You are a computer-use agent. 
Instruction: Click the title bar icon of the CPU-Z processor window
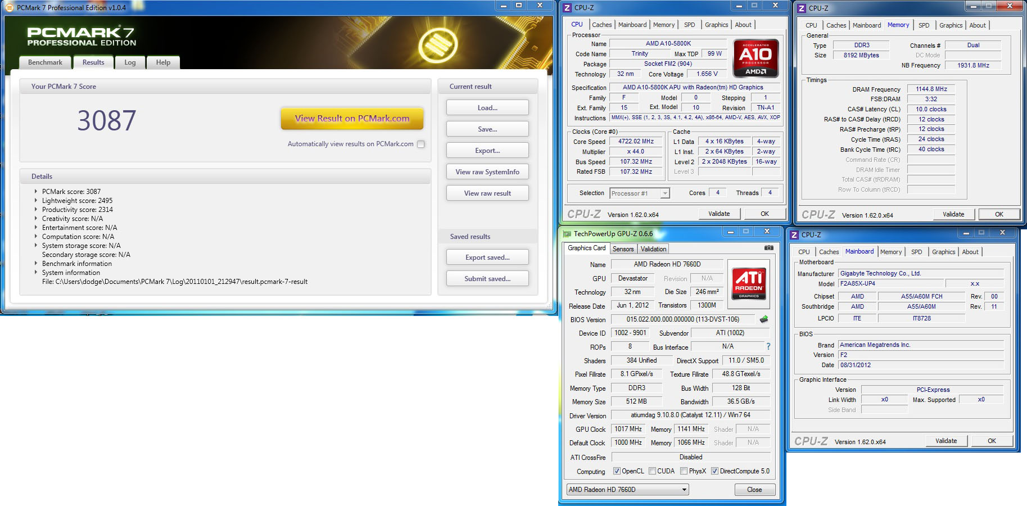pyautogui.click(x=567, y=8)
